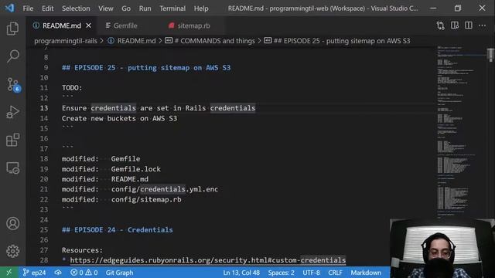Click 'Create new buckets on AWS S3' line
The image size is (495, 278).
119,118
